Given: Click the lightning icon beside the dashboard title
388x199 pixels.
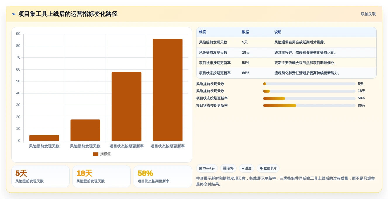Looking at the screenshot, I should (14, 14).
